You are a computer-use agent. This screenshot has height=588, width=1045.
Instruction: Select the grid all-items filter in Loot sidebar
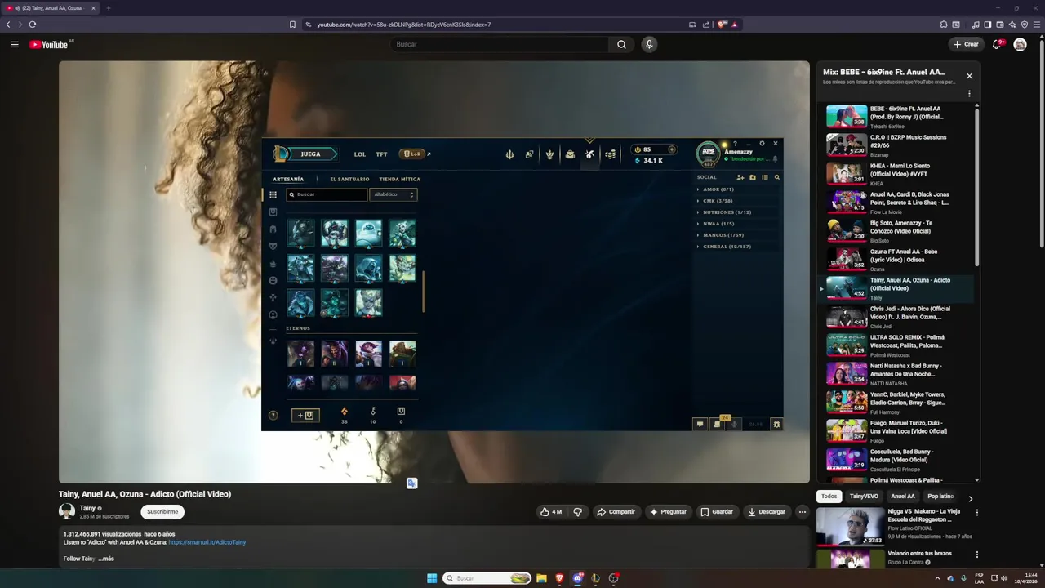[273, 195]
